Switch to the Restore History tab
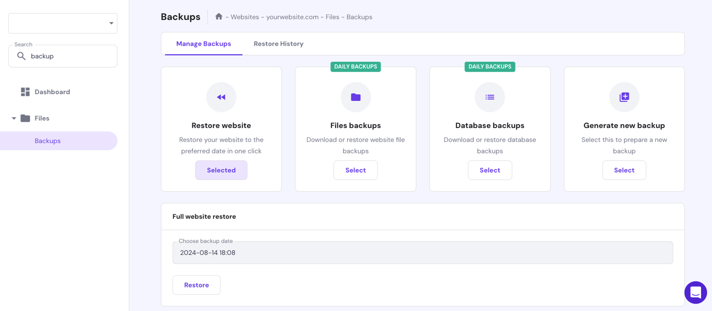 click(x=278, y=44)
